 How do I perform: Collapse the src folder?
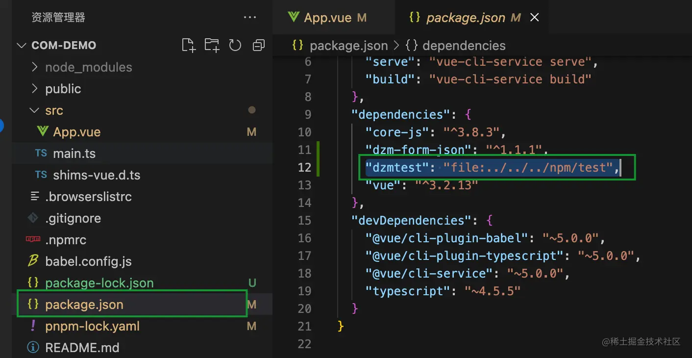point(34,110)
